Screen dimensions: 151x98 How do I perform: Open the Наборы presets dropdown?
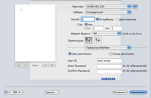coord(108,12)
